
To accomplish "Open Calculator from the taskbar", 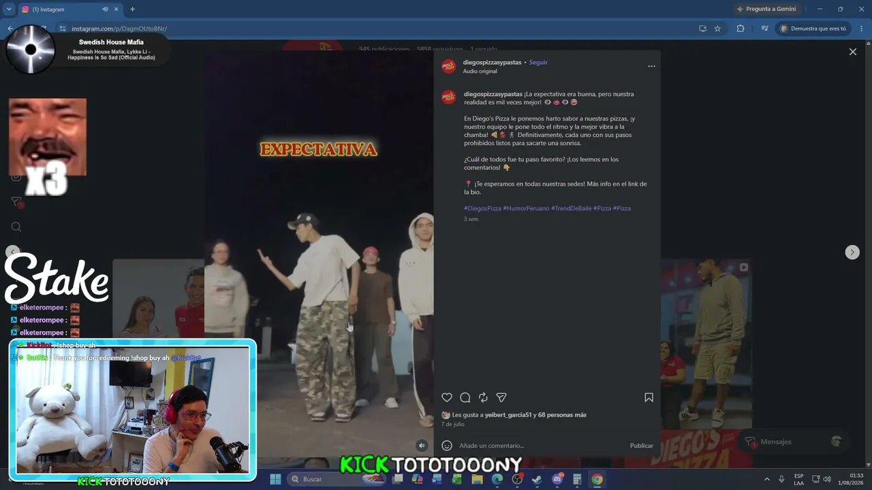I will coord(577,479).
